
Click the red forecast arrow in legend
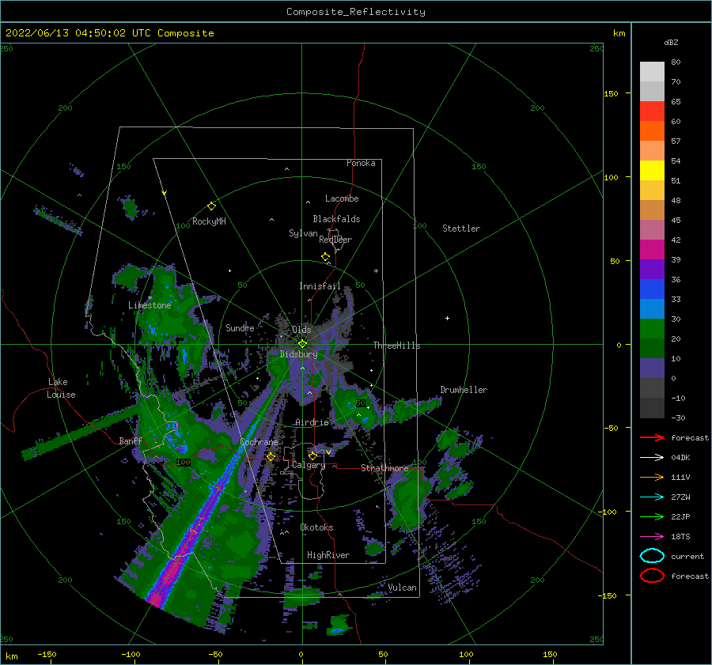(652, 437)
